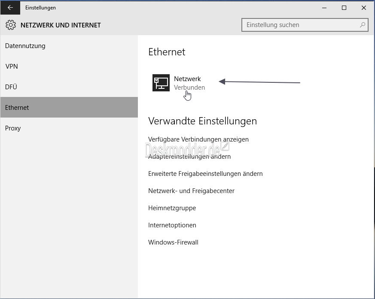Open Windows-Firewall link
The width and height of the screenshot is (375, 299).
pos(173,242)
